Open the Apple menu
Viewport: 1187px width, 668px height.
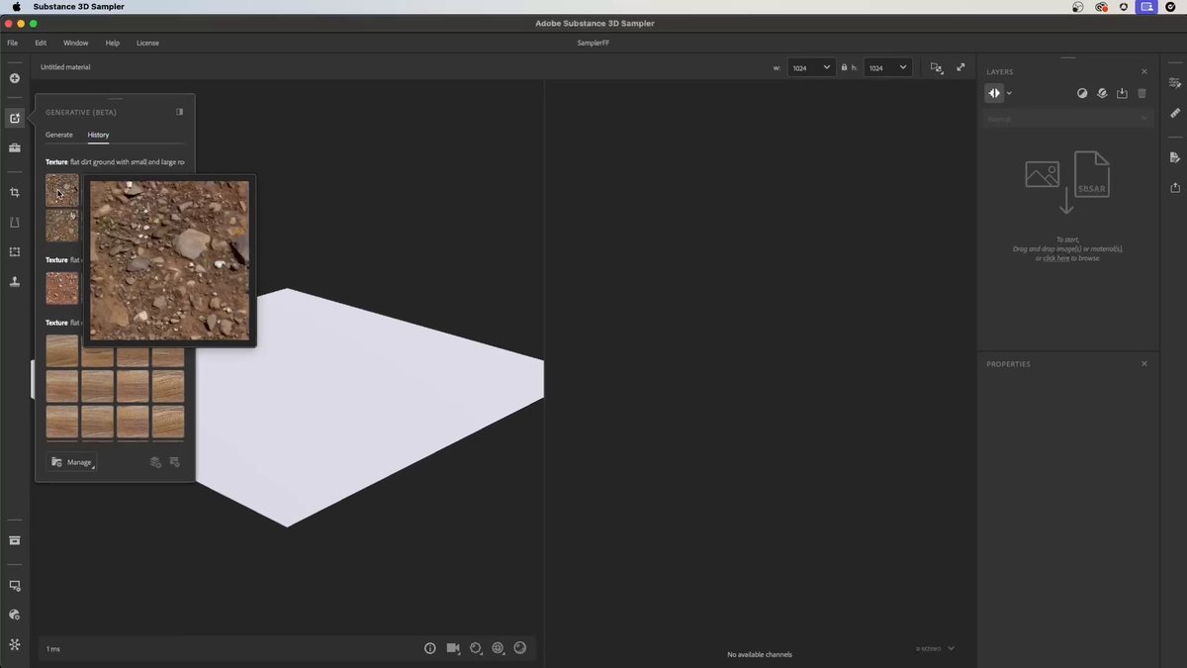[x=16, y=7]
